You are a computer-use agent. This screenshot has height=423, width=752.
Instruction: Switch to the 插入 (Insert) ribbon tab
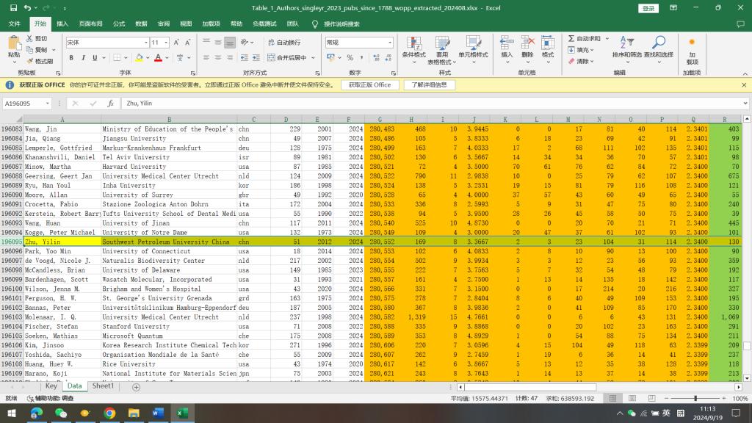tap(62, 23)
